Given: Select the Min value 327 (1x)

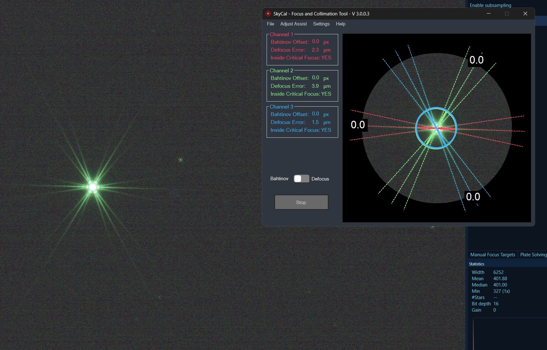Looking at the screenshot, I should [501, 291].
